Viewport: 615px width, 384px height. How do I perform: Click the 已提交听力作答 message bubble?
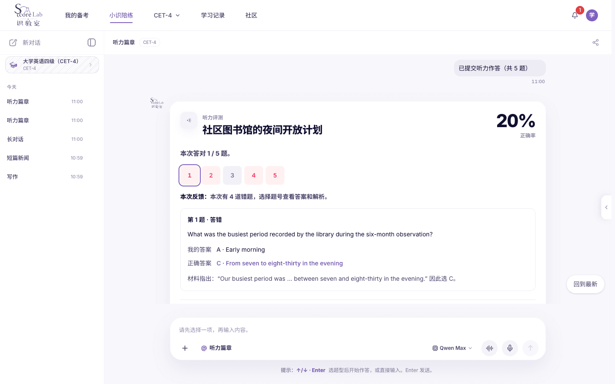[x=500, y=68]
